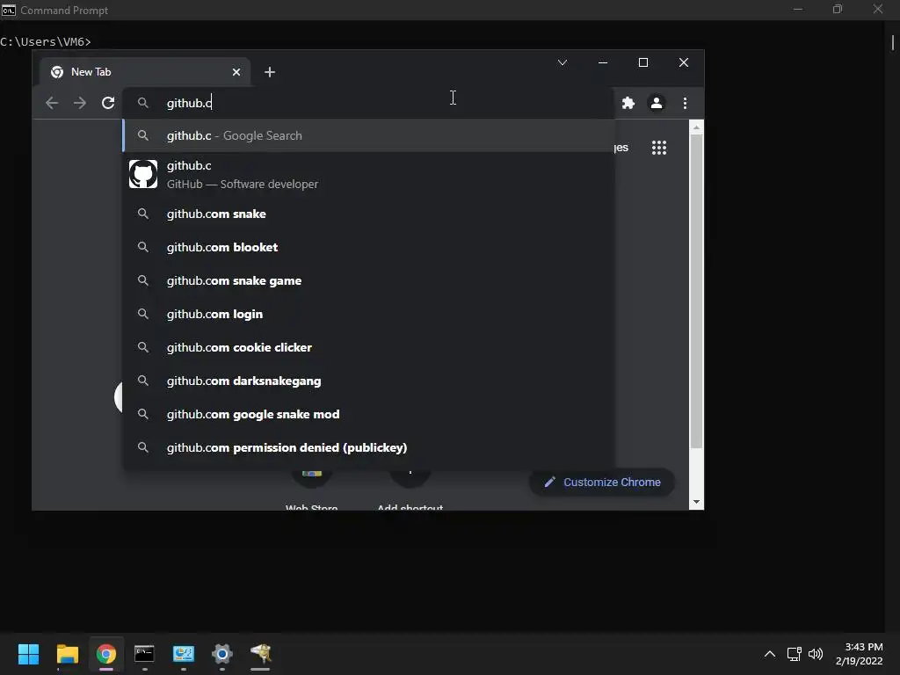Select the GitHub Software developer suggestion
Screen dimensions: 900x675
[x=368, y=175]
